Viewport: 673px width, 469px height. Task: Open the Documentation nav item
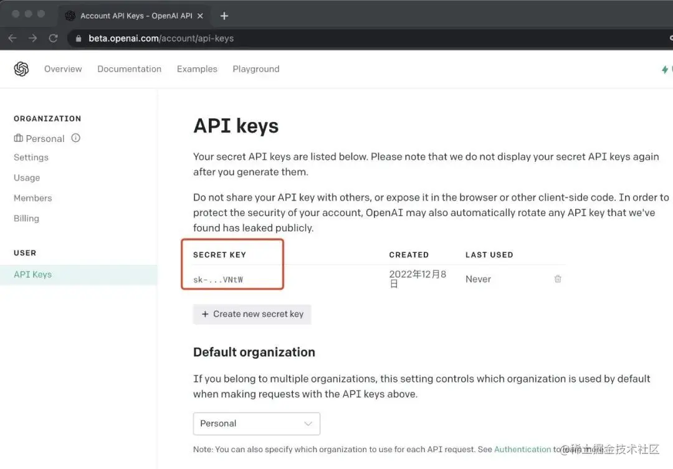point(129,69)
